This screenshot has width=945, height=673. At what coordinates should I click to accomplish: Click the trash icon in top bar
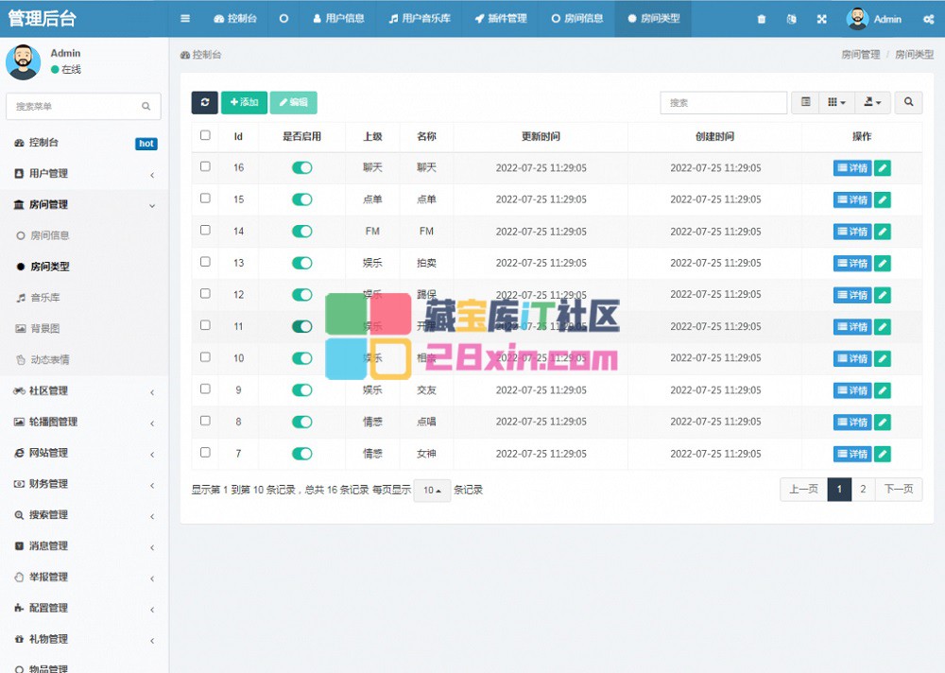(x=761, y=19)
